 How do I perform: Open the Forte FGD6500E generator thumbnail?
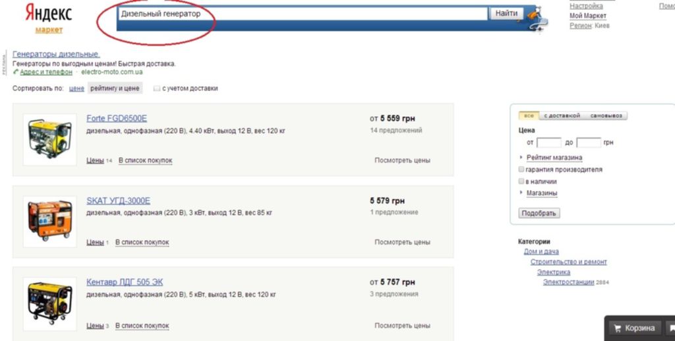click(x=50, y=139)
